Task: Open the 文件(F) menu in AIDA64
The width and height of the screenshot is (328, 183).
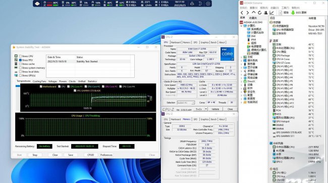Action: coord(243,8)
